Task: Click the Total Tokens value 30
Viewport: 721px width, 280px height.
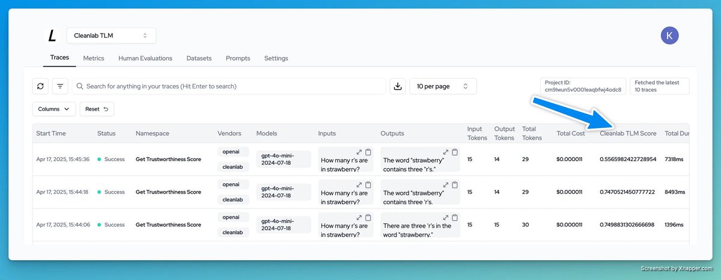Action: coord(525,225)
